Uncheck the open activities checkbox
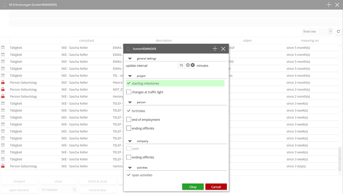The width and height of the screenshot is (343, 194). pos(129,175)
